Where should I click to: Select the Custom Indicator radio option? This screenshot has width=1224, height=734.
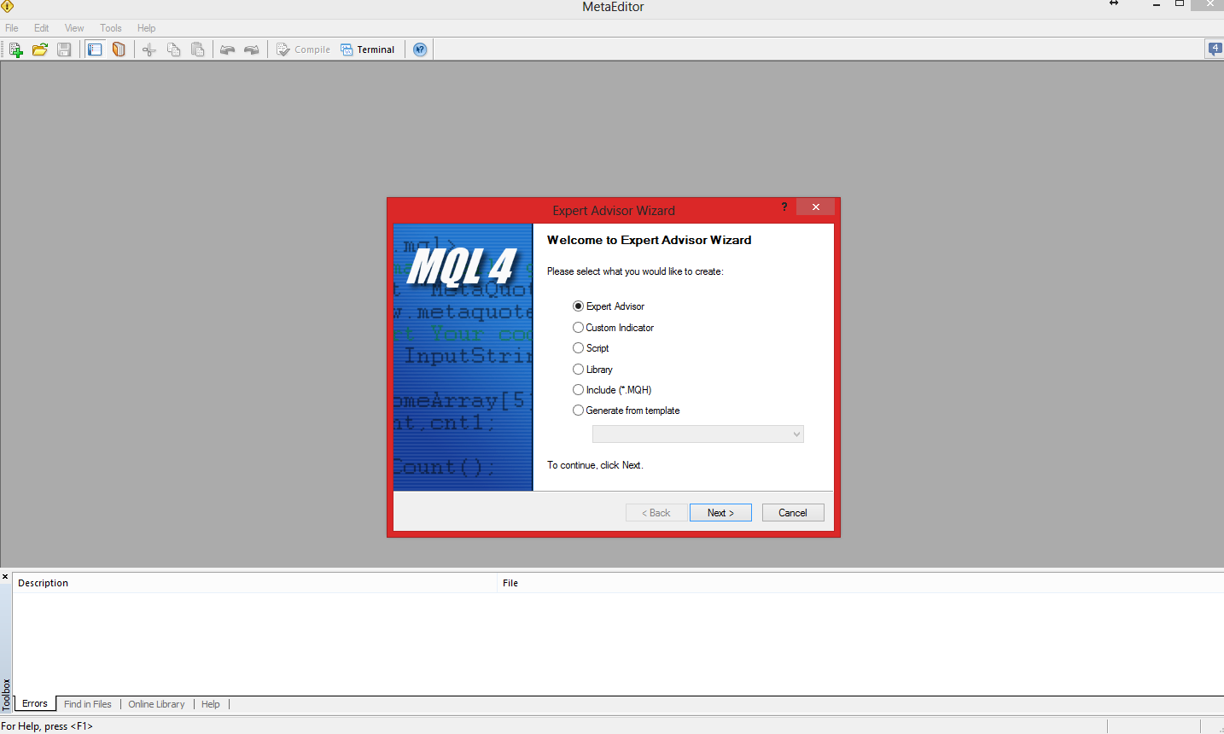(x=614, y=328)
